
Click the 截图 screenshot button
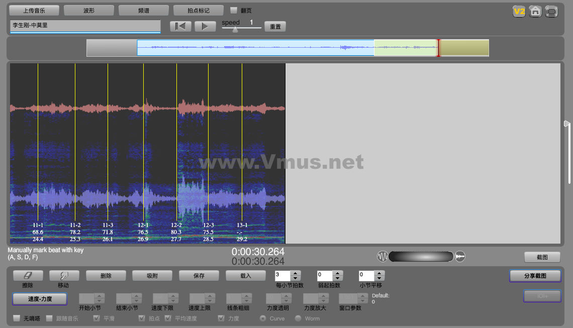[542, 257]
